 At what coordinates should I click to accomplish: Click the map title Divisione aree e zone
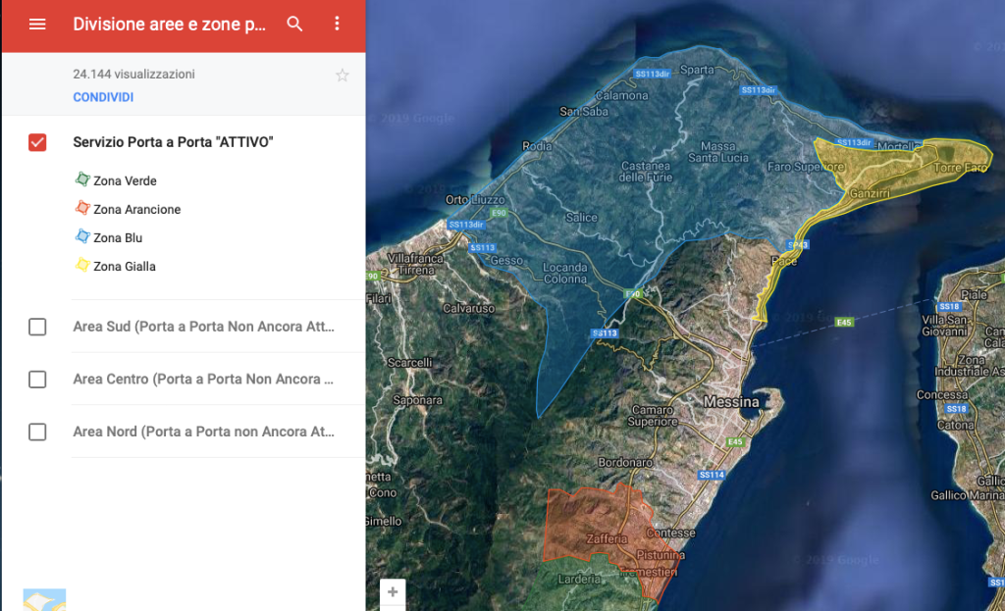tap(169, 25)
